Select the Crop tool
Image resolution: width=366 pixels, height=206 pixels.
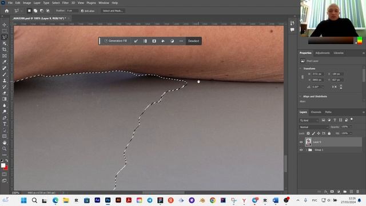pyautogui.click(x=4, y=50)
